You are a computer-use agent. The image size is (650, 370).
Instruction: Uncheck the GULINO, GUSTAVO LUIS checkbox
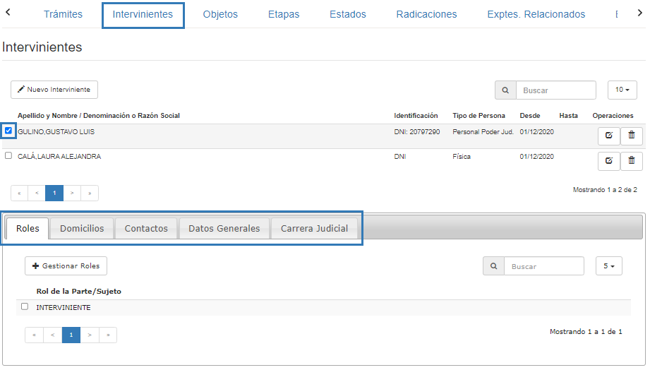pyautogui.click(x=8, y=131)
